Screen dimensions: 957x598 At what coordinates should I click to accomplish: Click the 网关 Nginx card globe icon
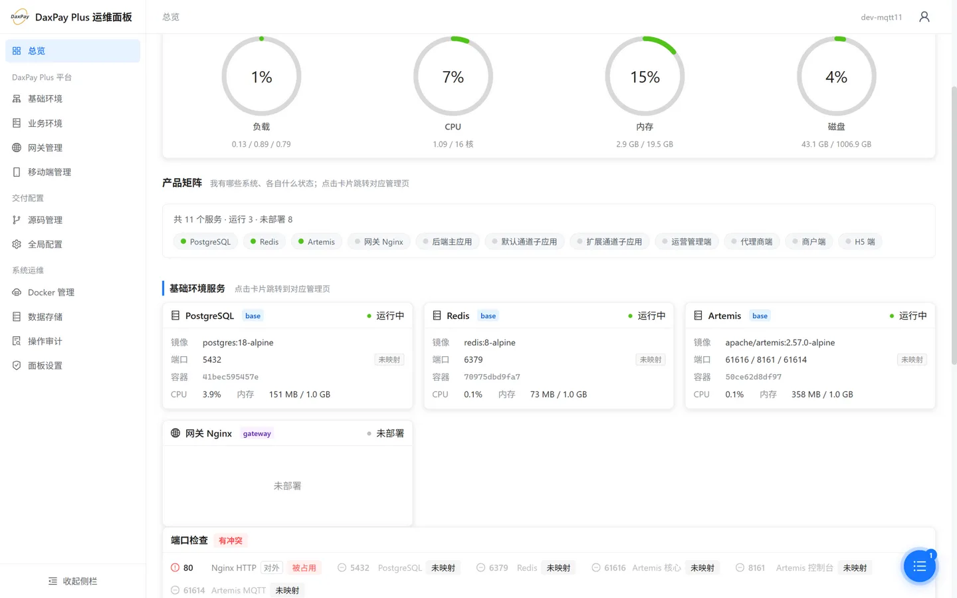(x=175, y=433)
